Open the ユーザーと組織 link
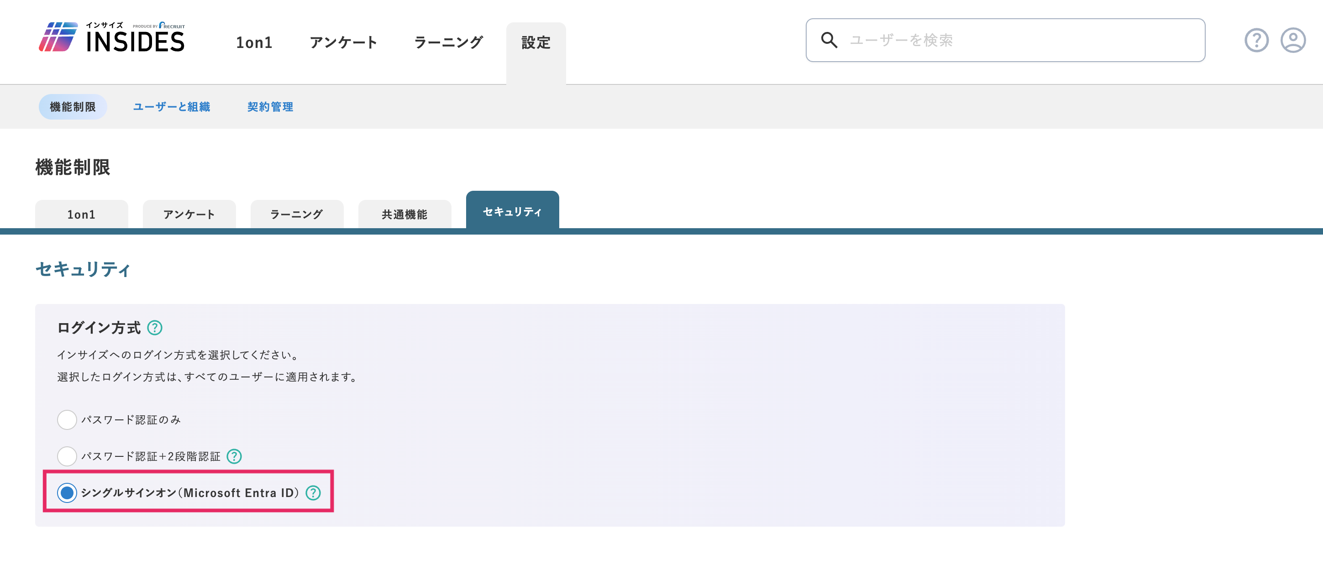The image size is (1323, 586). pos(172,107)
